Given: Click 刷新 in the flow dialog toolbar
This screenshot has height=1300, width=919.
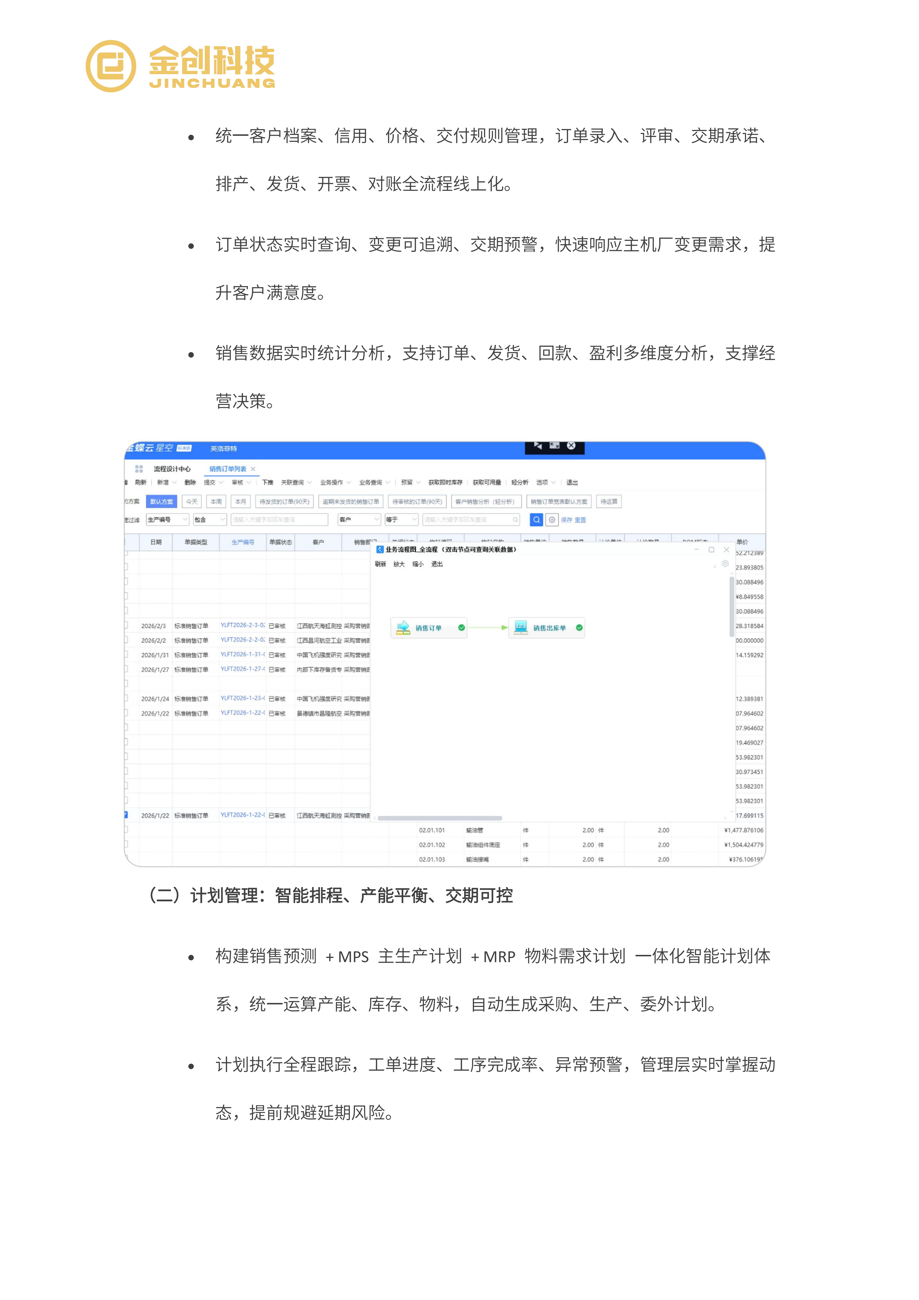Looking at the screenshot, I should pos(380,564).
